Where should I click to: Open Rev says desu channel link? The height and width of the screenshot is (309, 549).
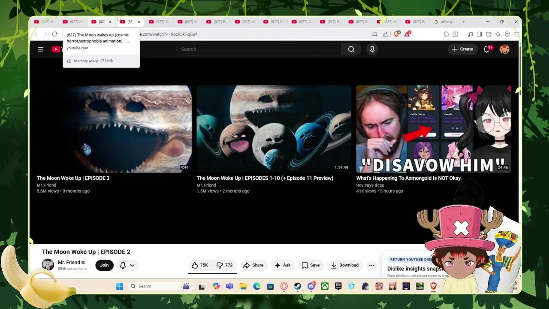(x=370, y=185)
